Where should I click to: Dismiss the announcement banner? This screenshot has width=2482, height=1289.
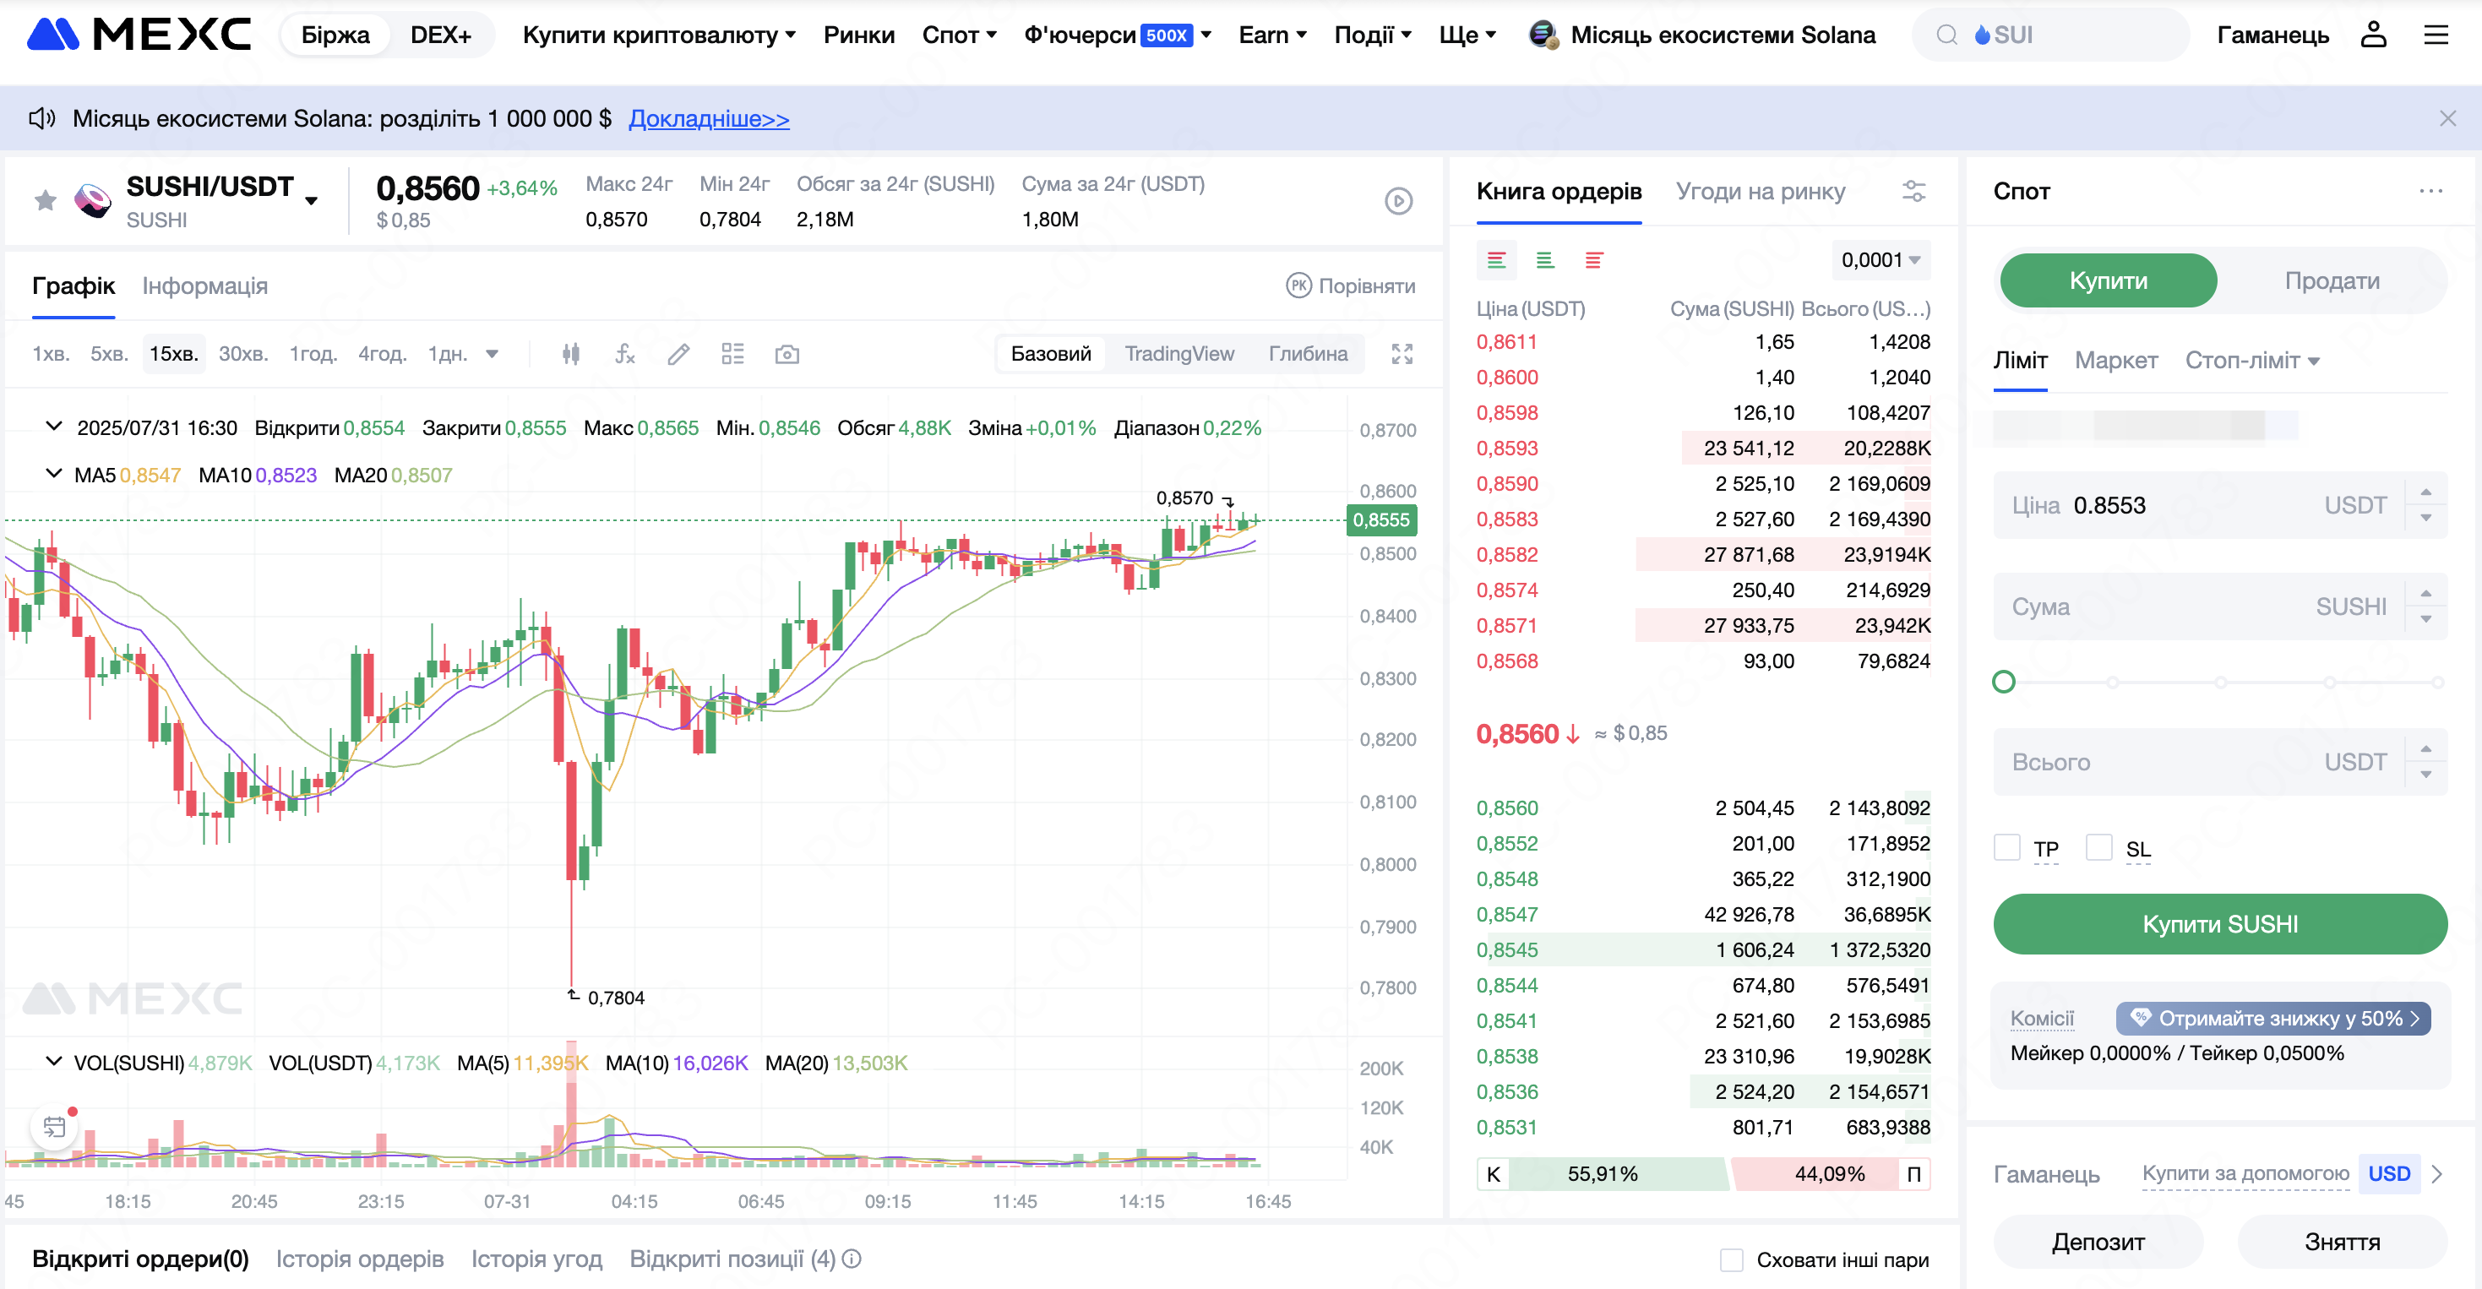pyautogui.click(x=2447, y=118)
